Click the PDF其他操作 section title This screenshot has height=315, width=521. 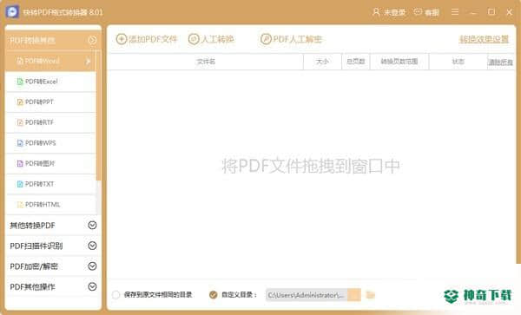[x=32, y=287]
